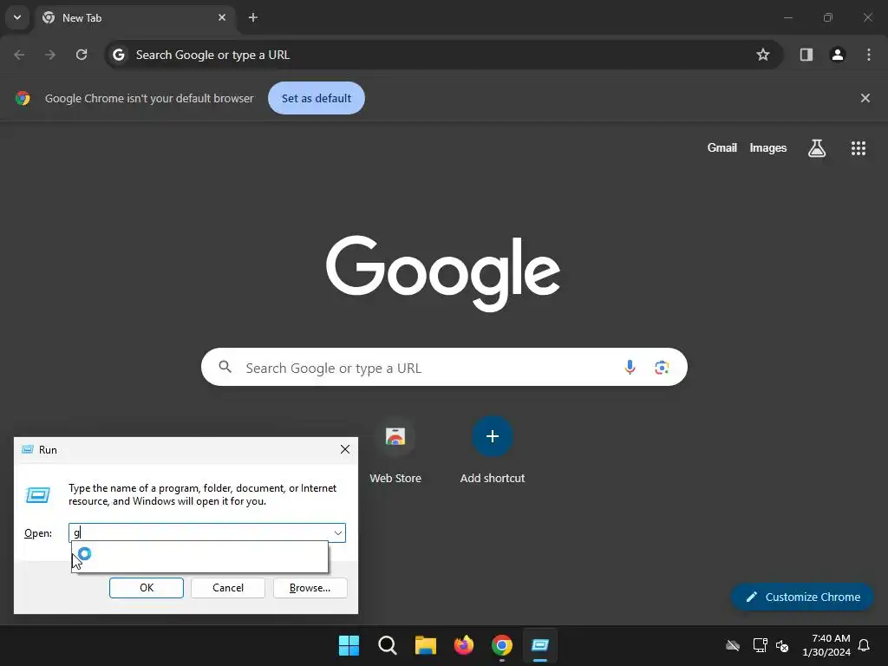Open the Images link
The width and height of the screenshot is (888, 666).
(768, 147)
